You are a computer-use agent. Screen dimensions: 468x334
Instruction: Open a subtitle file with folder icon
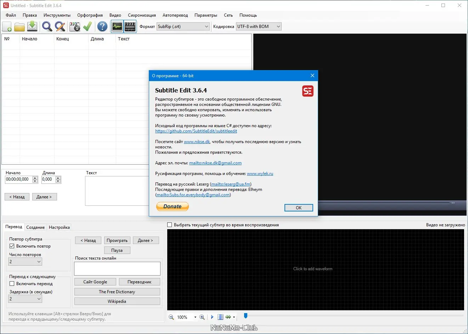point(19,27)
